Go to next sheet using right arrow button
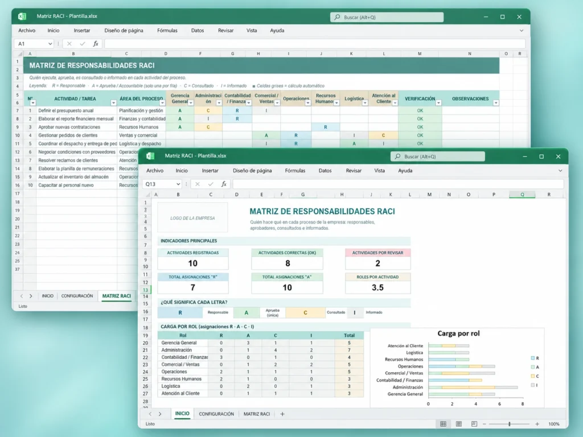This screenshot has height=437, width=583. [x=160, y=414]
